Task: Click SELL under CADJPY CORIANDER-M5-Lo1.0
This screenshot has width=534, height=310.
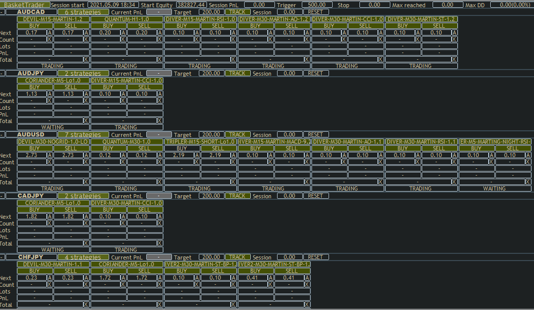Action: (x=71, y=210)
